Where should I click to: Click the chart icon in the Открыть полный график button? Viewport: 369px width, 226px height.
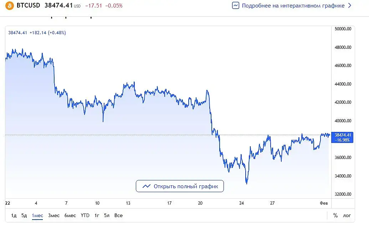pos(146,186)
